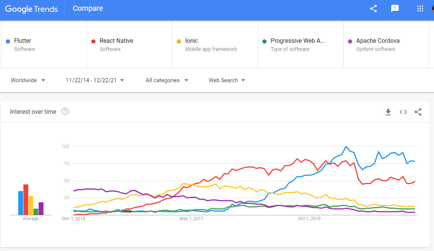Open the embed code icon
434x251 pixels.
(x=403, y=112)
